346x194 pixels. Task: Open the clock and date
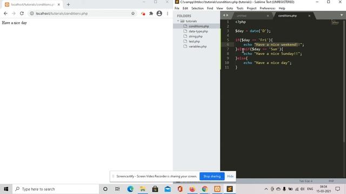(323, 189)
